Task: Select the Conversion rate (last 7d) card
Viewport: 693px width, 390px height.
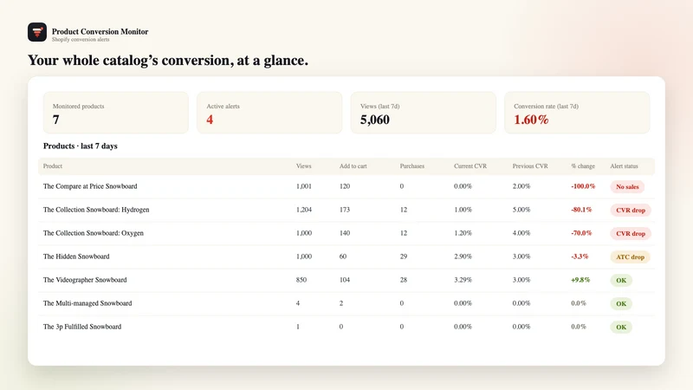Action: (x=577, y=113)
